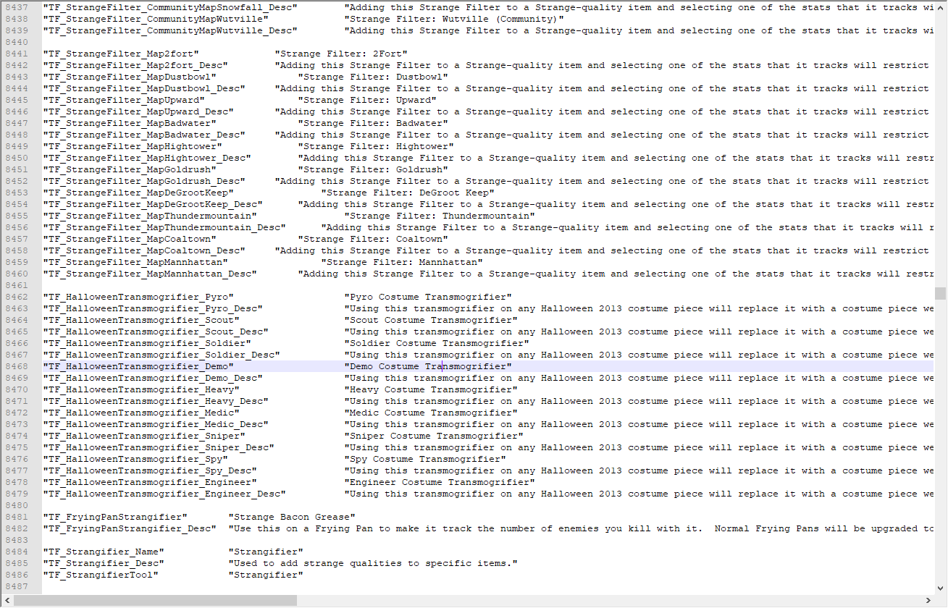Click the "TF_StrangifierTool" key
The image size is (948, 608).
pos(101,575)
